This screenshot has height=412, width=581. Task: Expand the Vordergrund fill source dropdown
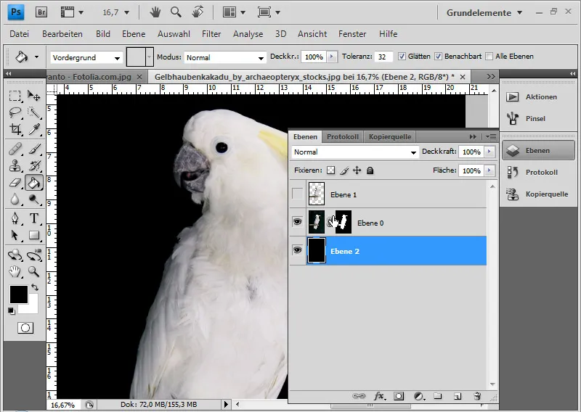(x=86, y=57)
